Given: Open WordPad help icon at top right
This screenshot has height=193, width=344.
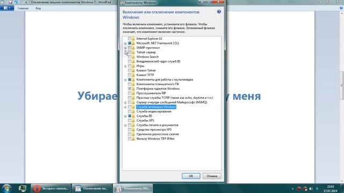Looking at the screenshot, I should 341,8.
